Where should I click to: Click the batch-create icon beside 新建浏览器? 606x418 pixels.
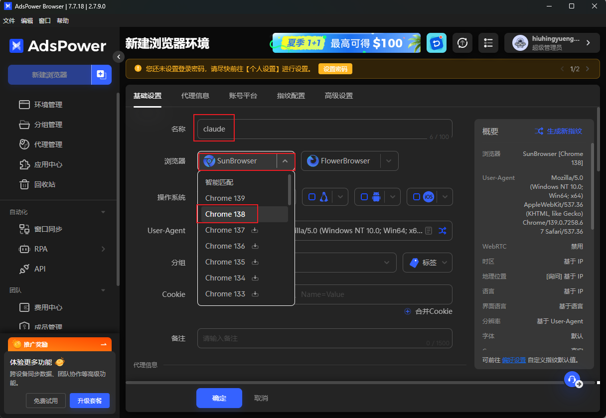[102, 75]
